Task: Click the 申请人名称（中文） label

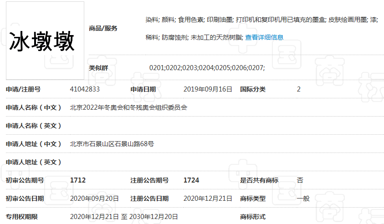Action: [34, 107]
